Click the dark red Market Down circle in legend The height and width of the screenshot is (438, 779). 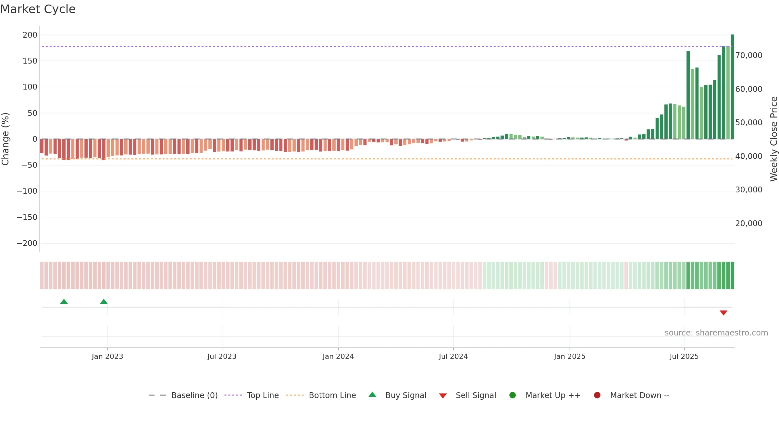pos(597,395)
